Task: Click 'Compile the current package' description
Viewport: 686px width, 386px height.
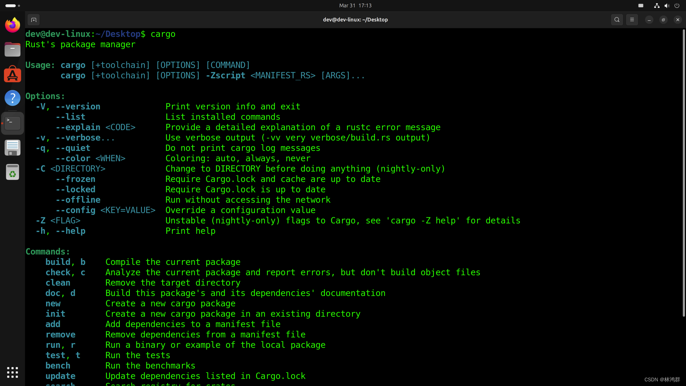Action: [173, 262]
